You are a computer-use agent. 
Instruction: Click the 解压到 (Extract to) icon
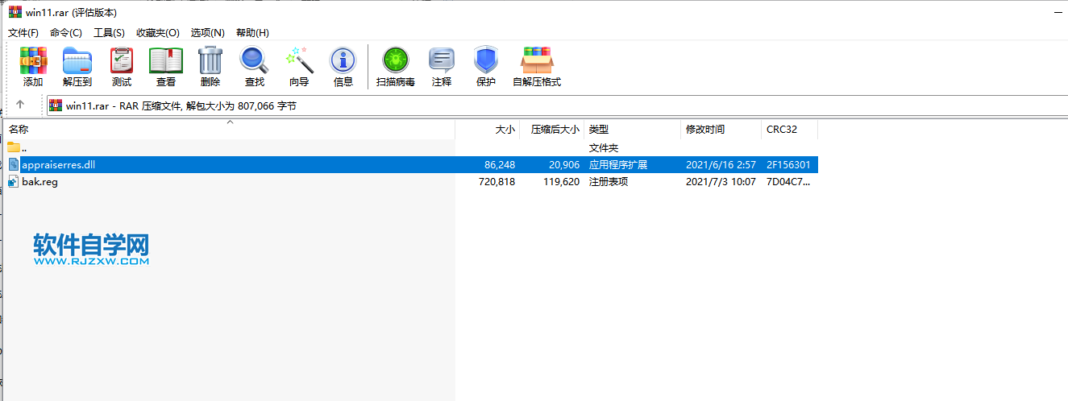[x=77, y=67]
